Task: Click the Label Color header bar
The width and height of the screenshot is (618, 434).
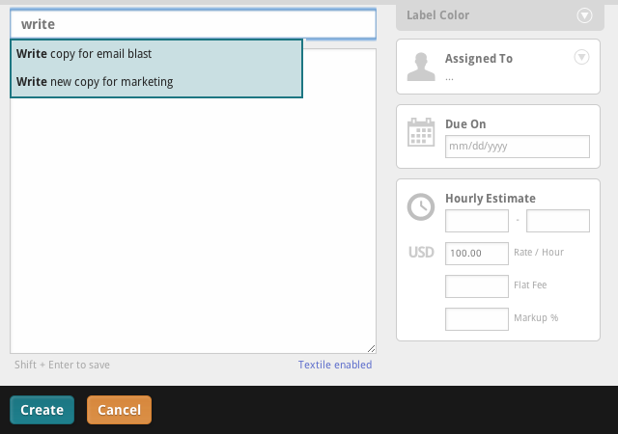Action: click(x=492, y=14)
